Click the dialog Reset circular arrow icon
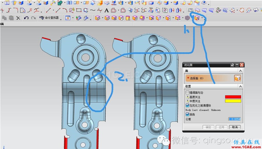The height and width of the screenshot is (149, 262). coord(232,65)
